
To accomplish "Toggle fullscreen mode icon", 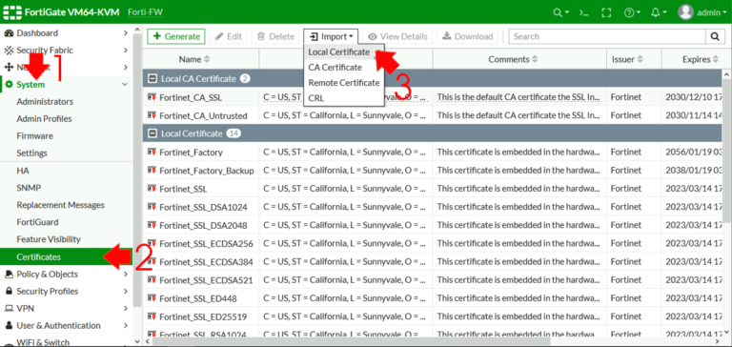I will (606, 12).
